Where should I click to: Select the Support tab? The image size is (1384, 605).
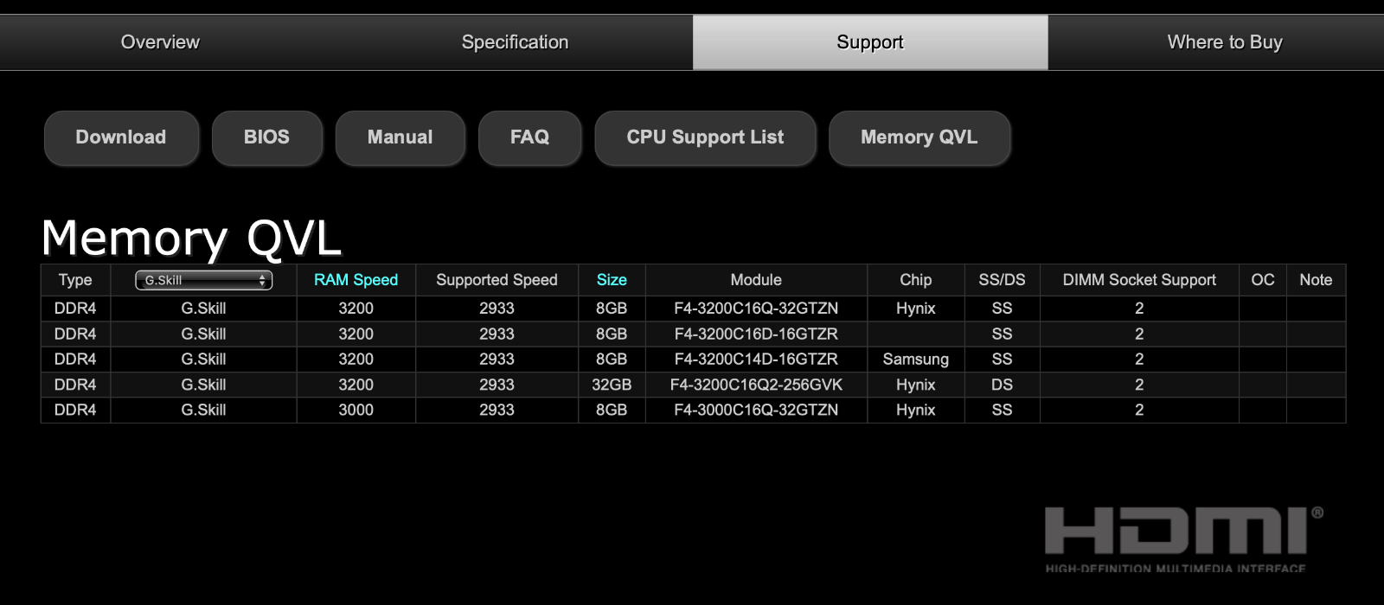pyautogui.click(x=869, y=42)
